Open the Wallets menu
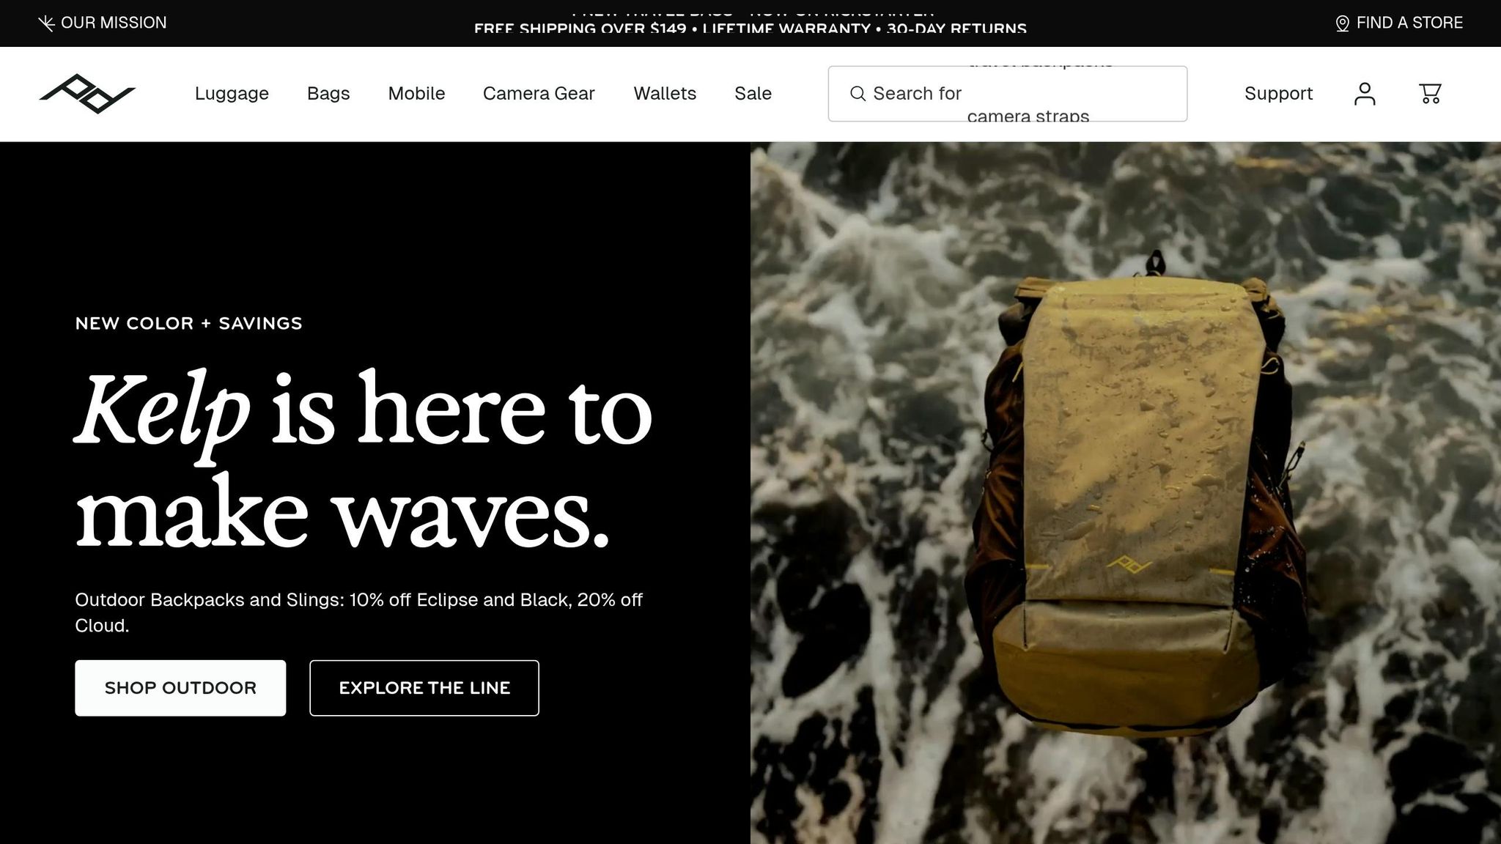The width and height of the screenshot is (1501, 844). click(x=665, y=94)
